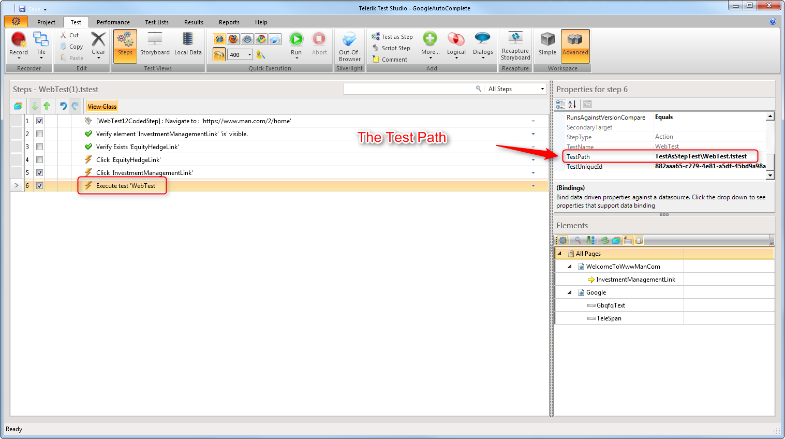This screenshot has width=785, height=439.
Task: Collapse the WelcomeToWwwManCom node
Action: coord(570,267)
